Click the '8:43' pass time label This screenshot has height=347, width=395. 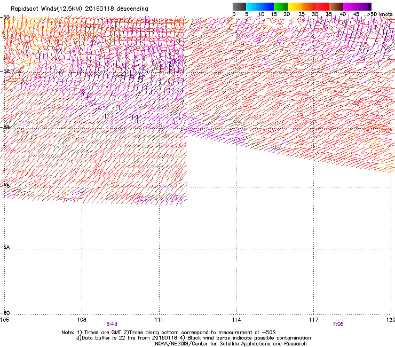pos(112,324)
